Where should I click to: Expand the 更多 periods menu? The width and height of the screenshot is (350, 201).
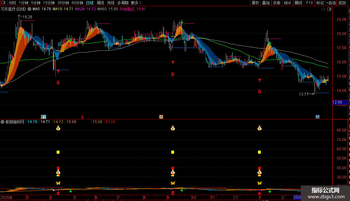(x=136, y=3)
